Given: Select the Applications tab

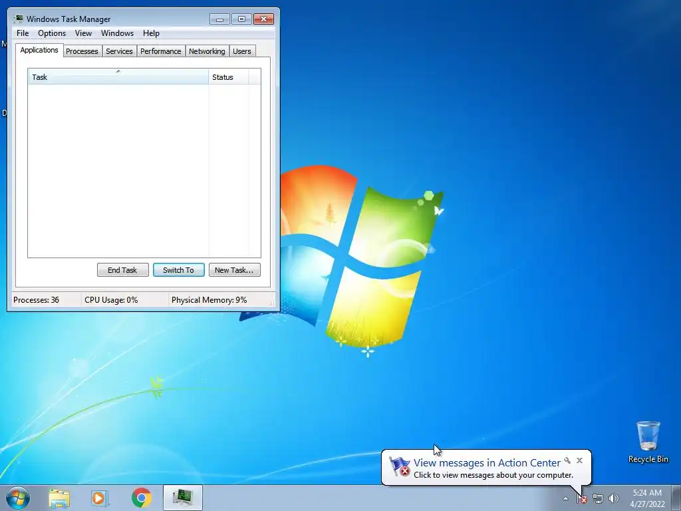Looking at the screenshot, I should click(39, 50).
